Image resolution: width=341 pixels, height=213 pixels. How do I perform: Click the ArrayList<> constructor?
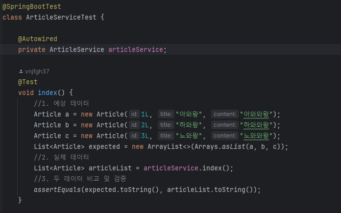[x=169, y=146]
